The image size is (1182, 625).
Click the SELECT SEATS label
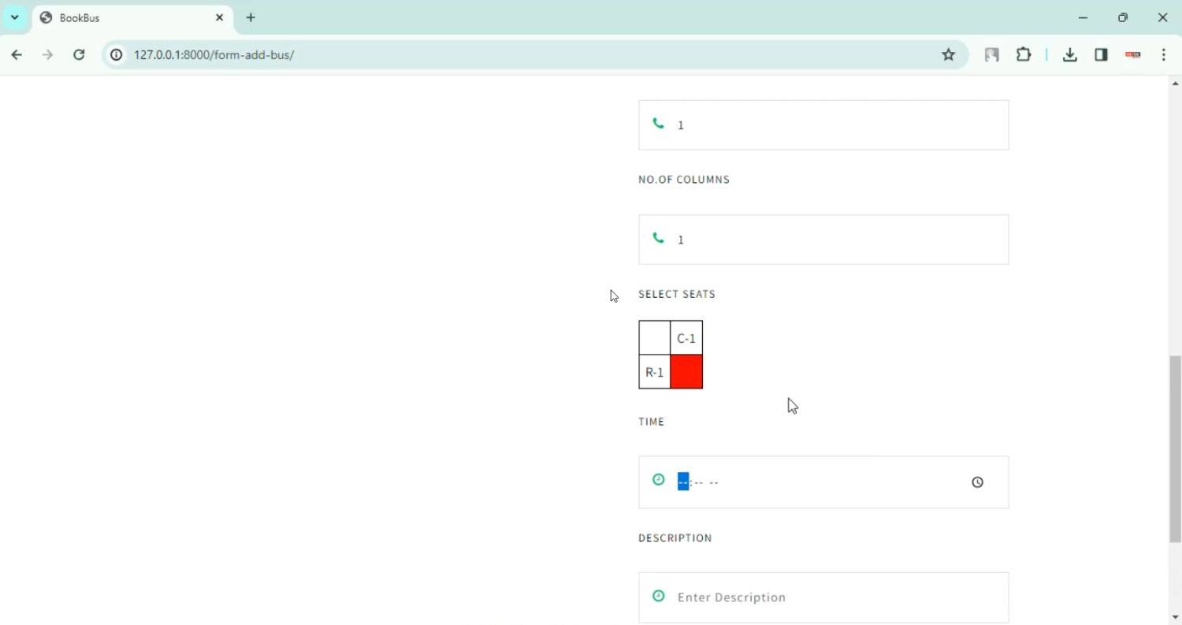[x=677, y=294]
